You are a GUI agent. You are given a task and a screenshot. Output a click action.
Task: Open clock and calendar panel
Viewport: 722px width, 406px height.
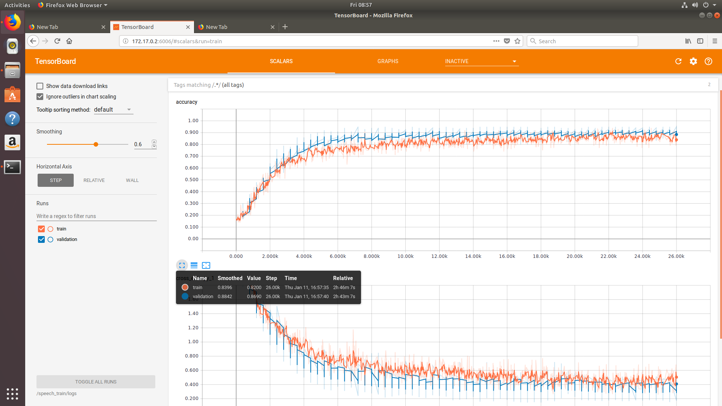[361, 5]
